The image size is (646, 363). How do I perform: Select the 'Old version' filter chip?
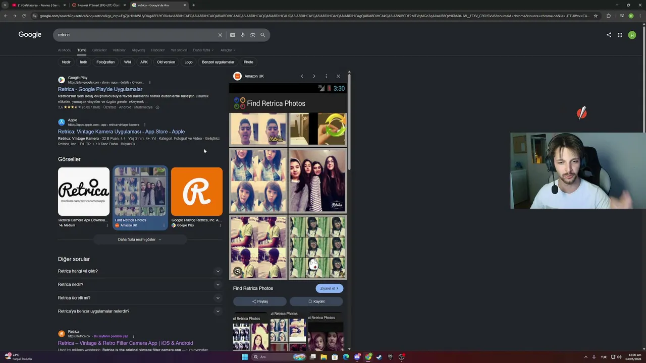click(x=166, y=62)
